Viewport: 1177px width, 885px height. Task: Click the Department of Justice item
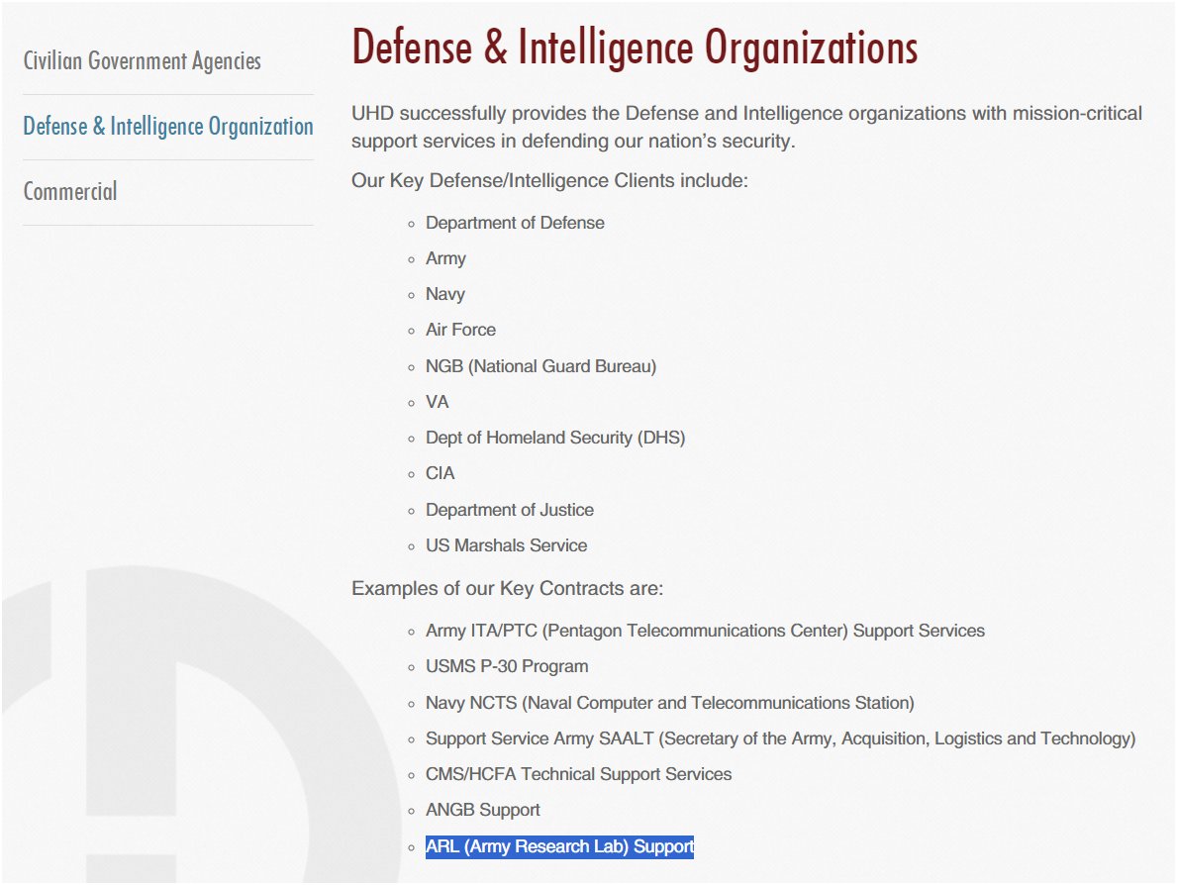tap(510, 510)
